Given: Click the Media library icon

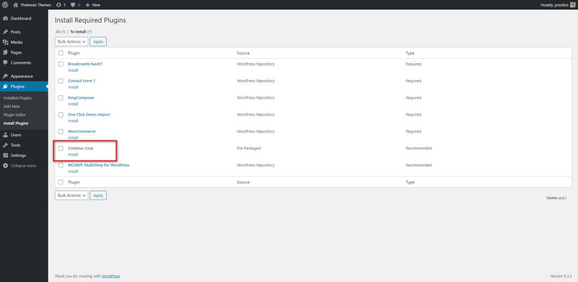Looking at the screenshot, I should click(x=6, y=42).
